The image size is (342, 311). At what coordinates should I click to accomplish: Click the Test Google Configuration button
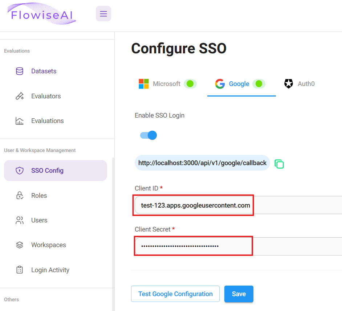pyautogui.click(x=175, y=294)
